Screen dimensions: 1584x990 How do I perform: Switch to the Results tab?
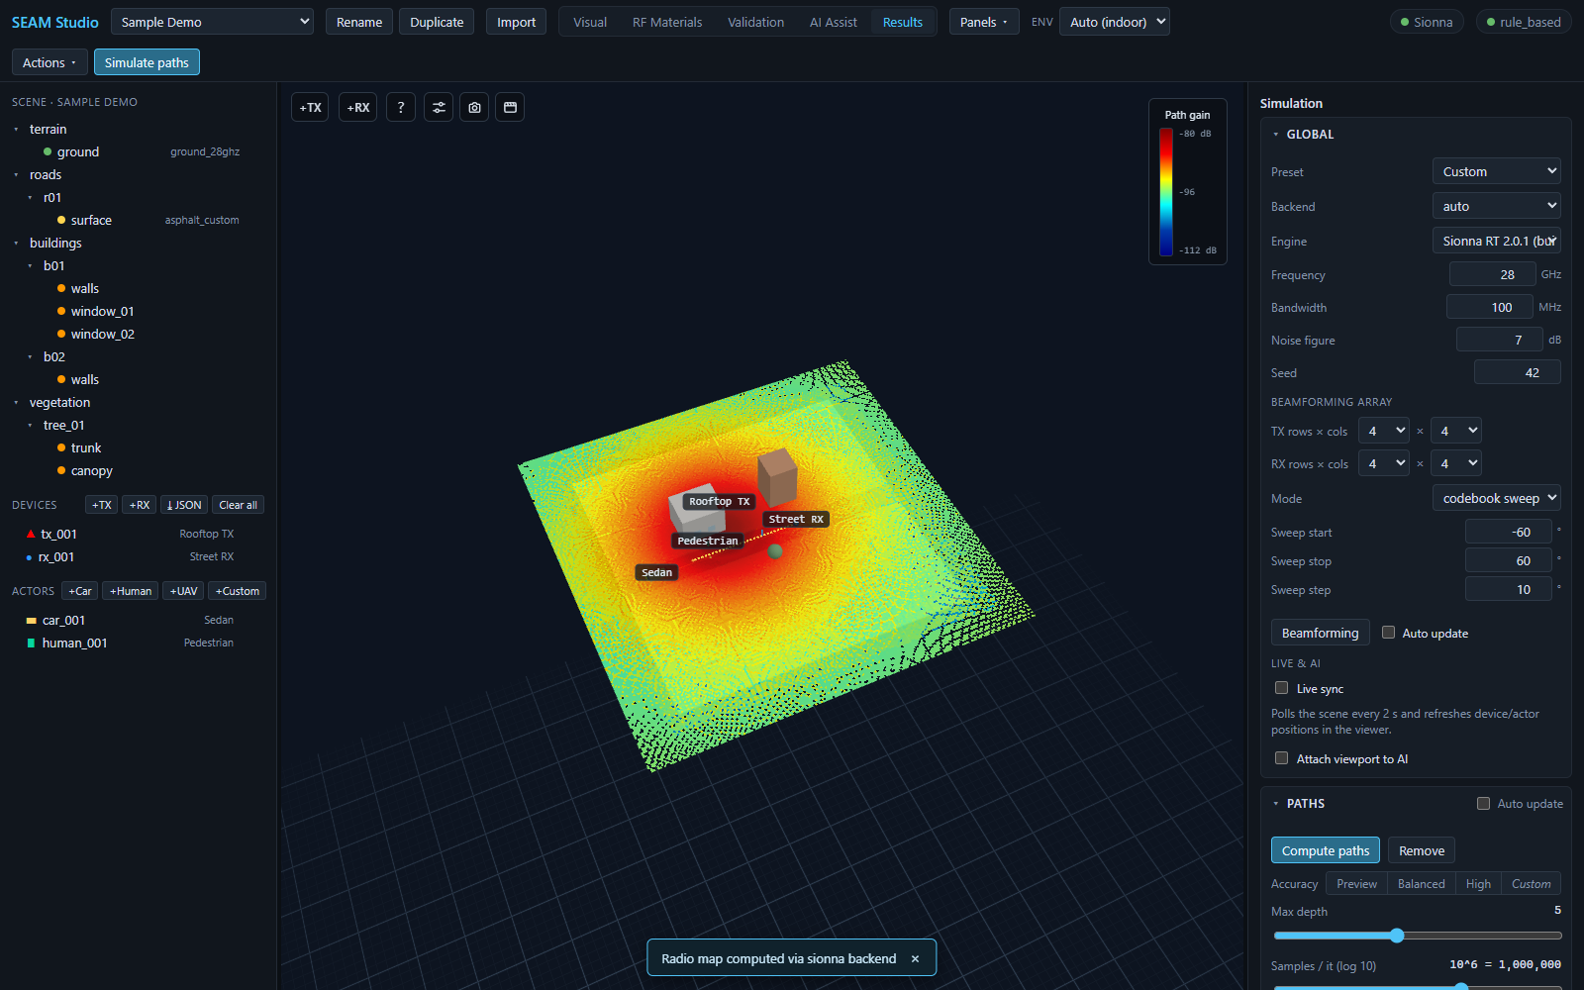click(x=903, y=22)
